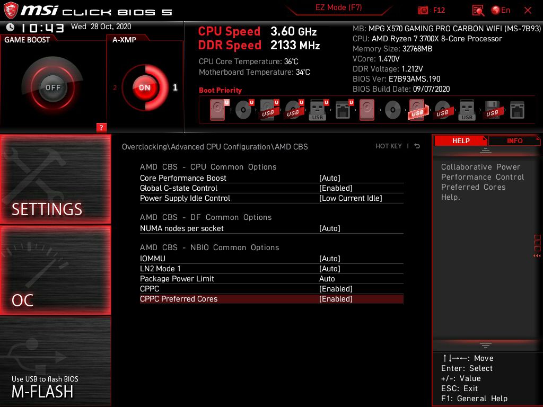The height and width of the screenshot is (407, 543).
Task: Click the first USB drive in Boot Priority
Action: (268, 110)
